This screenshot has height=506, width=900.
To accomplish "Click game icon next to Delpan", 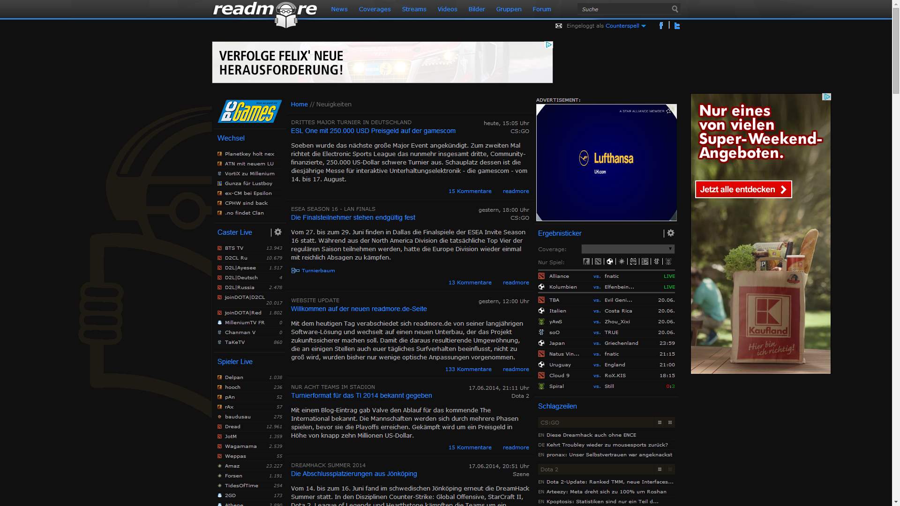I will pos(219,377).
